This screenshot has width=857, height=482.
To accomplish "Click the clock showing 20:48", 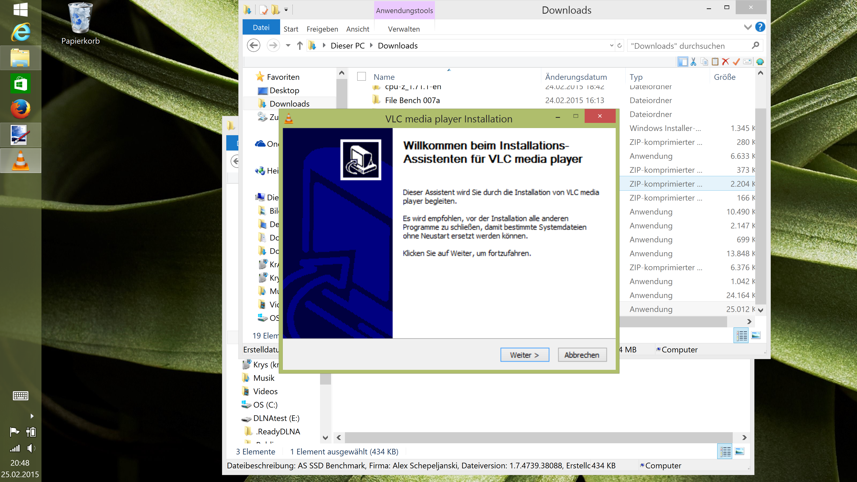I will coord(20,463).
